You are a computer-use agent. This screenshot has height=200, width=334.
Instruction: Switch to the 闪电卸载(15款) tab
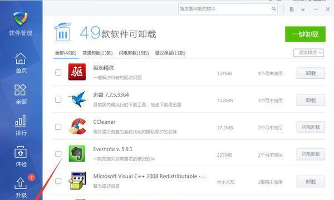(x=134, y=53)
